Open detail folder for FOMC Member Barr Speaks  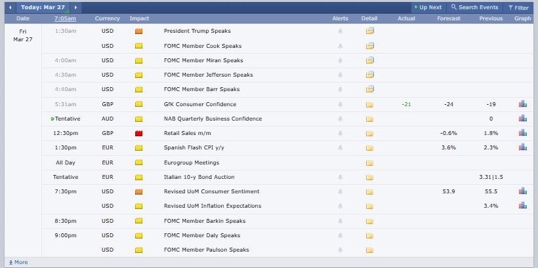(369, 89)
